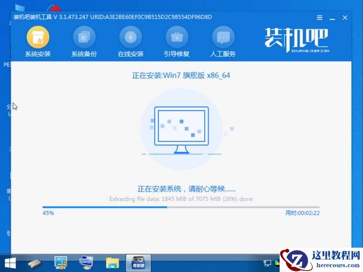Image resolution: width=363 pixels, height=272 pixels.
Task: Open the memory chip tool in taskbar
Action: point(35,263)
